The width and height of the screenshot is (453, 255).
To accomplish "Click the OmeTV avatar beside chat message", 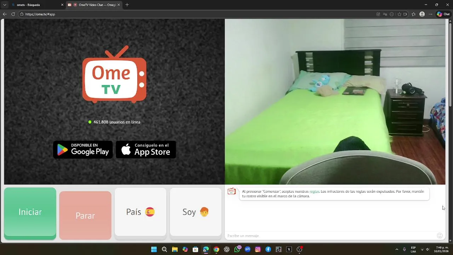I will pos(231,191).
